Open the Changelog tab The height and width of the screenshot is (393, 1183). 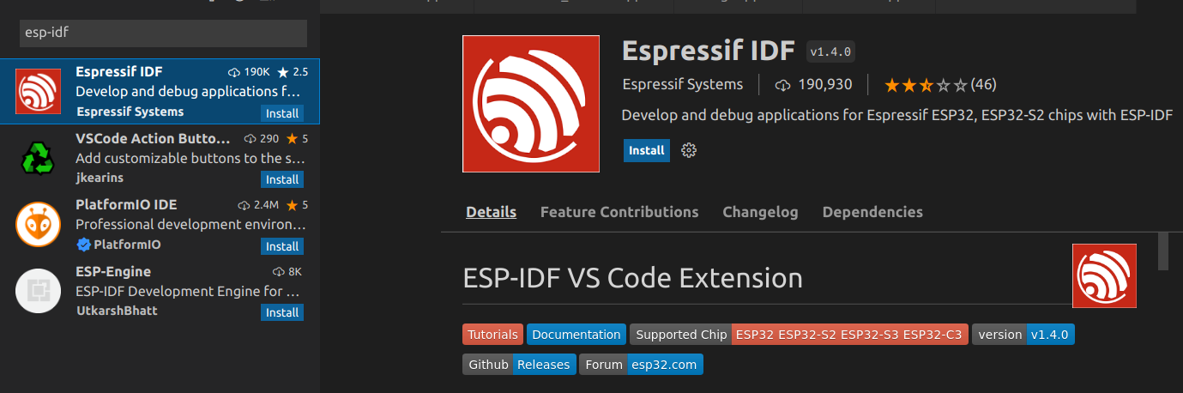[x=760, y=212]
